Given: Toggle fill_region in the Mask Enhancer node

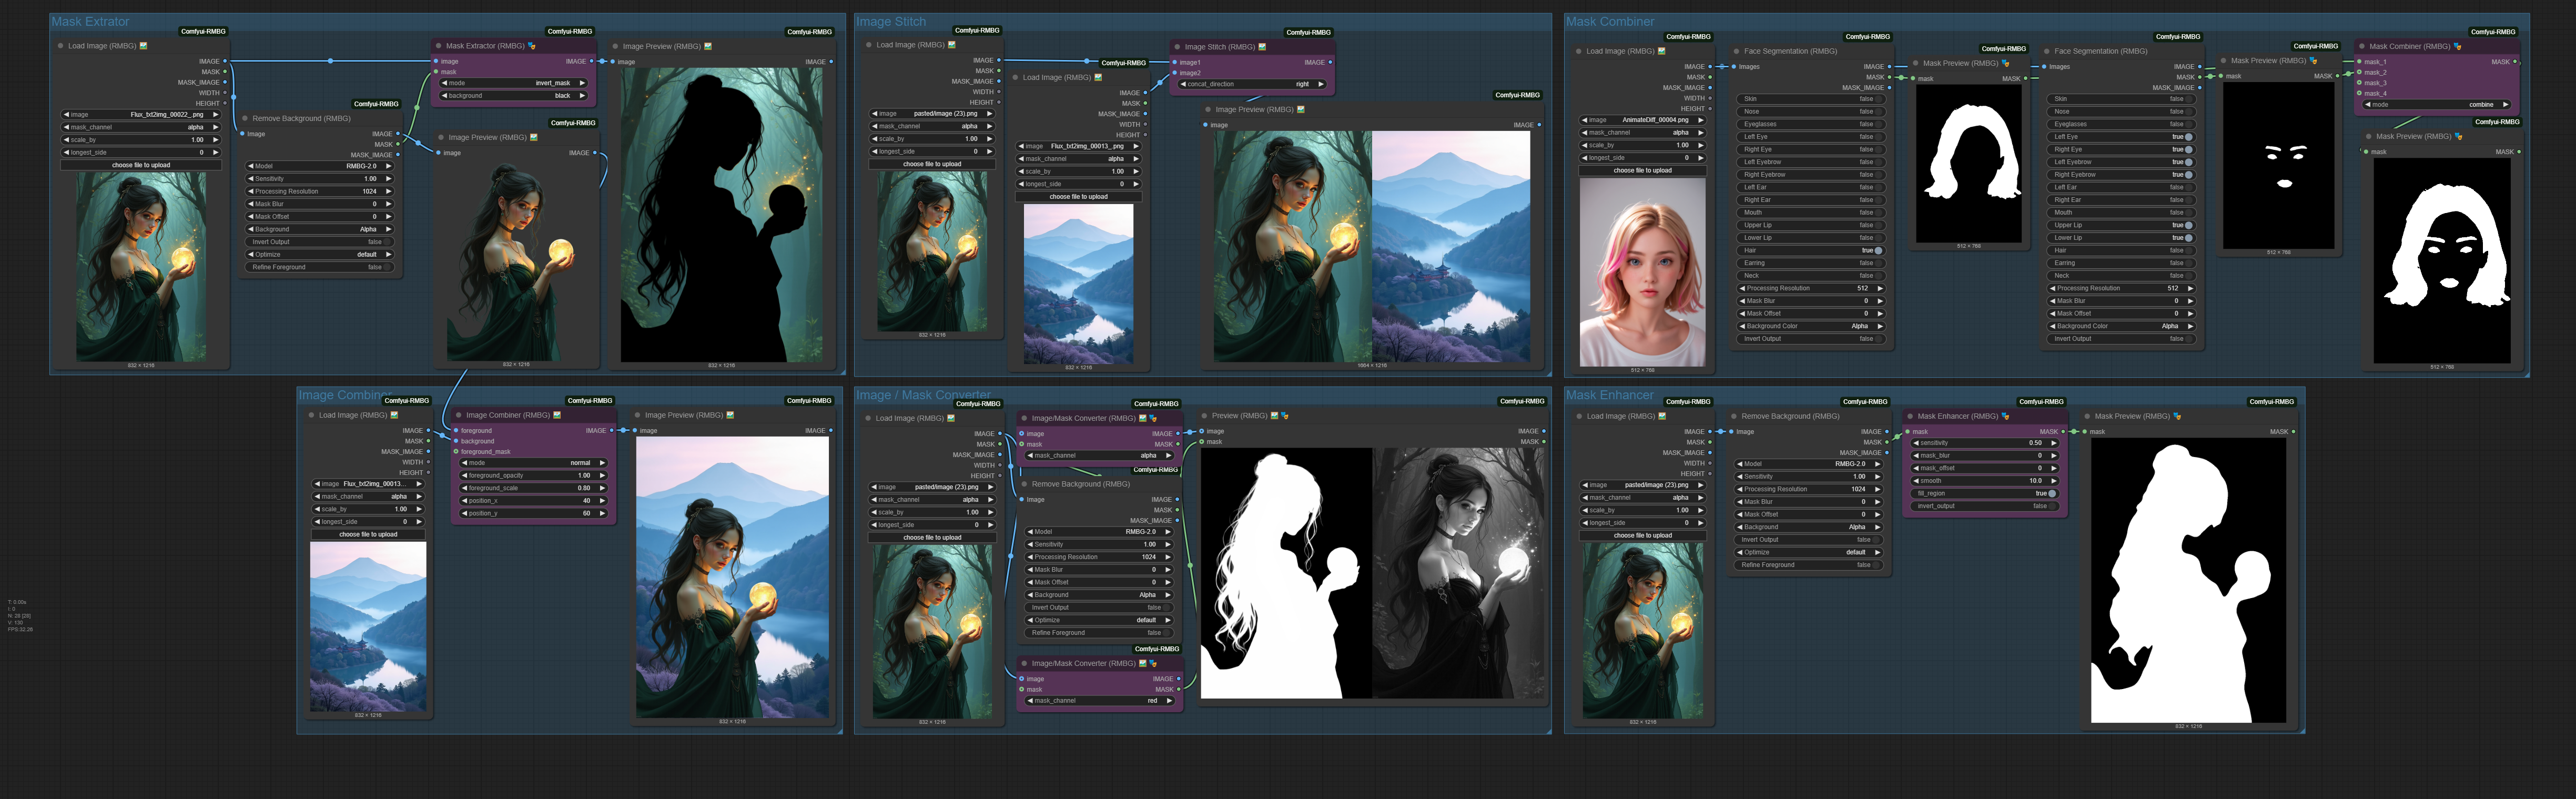Looking at the screenshot, I should pyautogui.click(x=2052, y=493).
